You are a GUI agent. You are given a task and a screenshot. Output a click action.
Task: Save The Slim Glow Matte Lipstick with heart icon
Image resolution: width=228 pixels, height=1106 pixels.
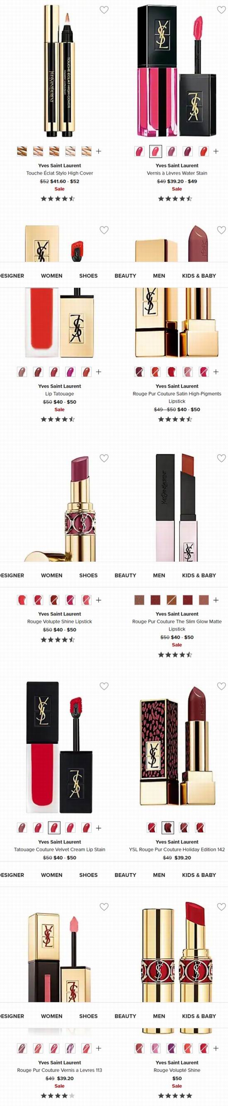pyautogui.click(x=221, y=458)
